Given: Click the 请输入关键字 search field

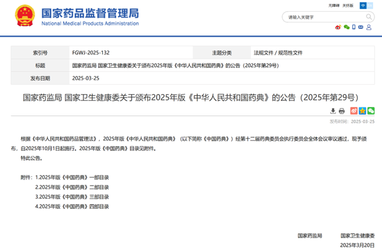Looking at the screenshot, I should pos(321,17).
